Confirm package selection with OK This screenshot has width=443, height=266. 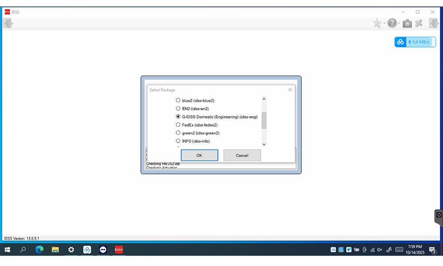199,155
